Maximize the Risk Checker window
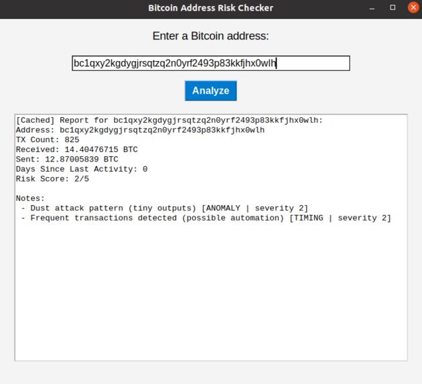The width and height of the screenshot is (422, 384). click(x=393, y=7)
